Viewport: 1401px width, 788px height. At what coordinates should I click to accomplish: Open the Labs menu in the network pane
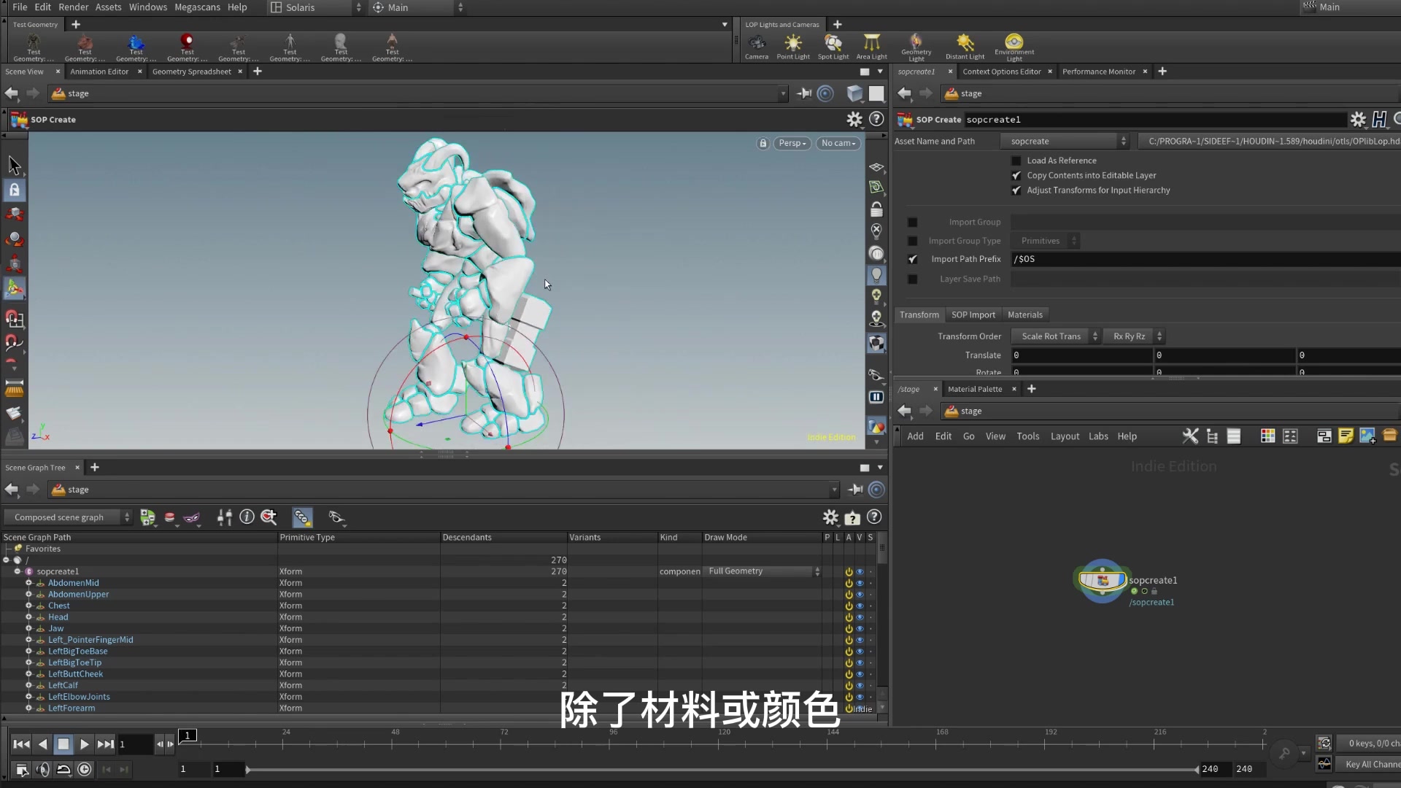pyautogui.click(x=1098, y=436)
